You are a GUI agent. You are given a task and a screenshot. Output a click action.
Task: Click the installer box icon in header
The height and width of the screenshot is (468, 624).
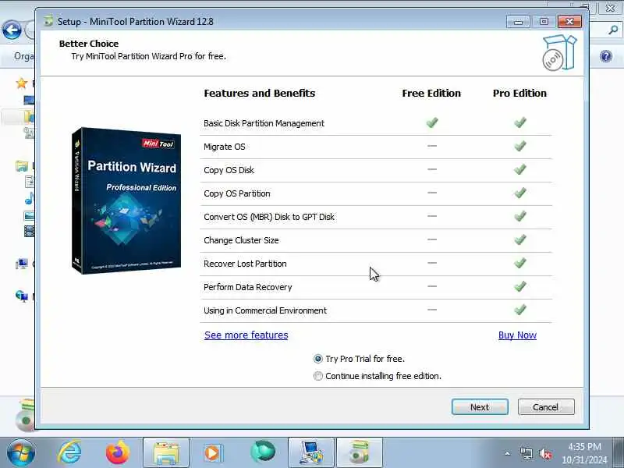click(559, 52)
